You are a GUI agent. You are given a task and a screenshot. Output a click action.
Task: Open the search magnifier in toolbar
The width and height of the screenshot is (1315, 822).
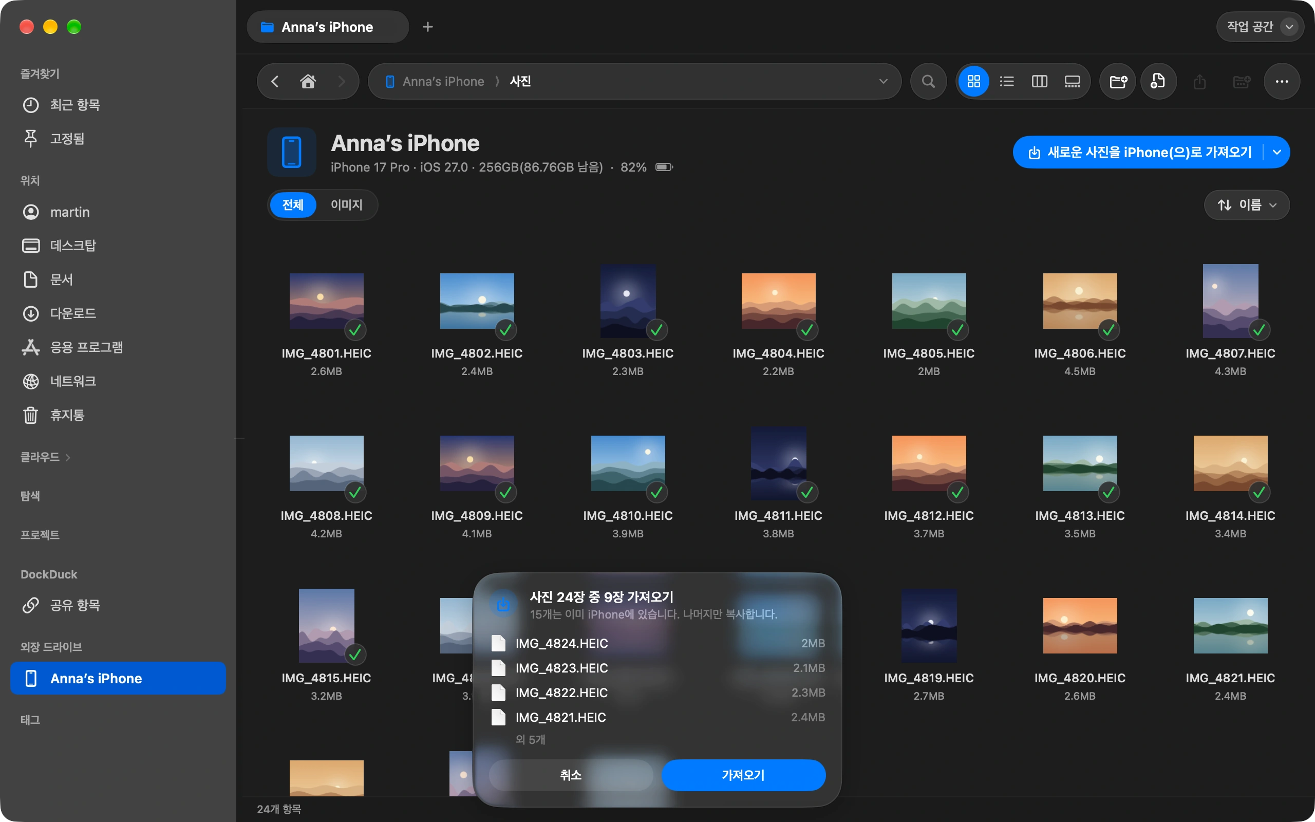click(928, 82)
